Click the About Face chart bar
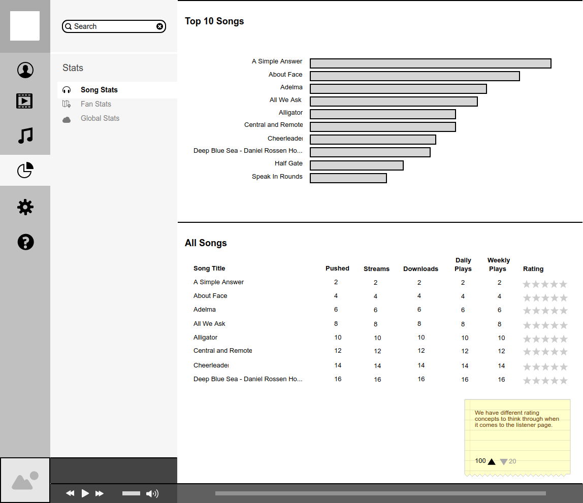583x503 pixels. [x=414, y=76]
